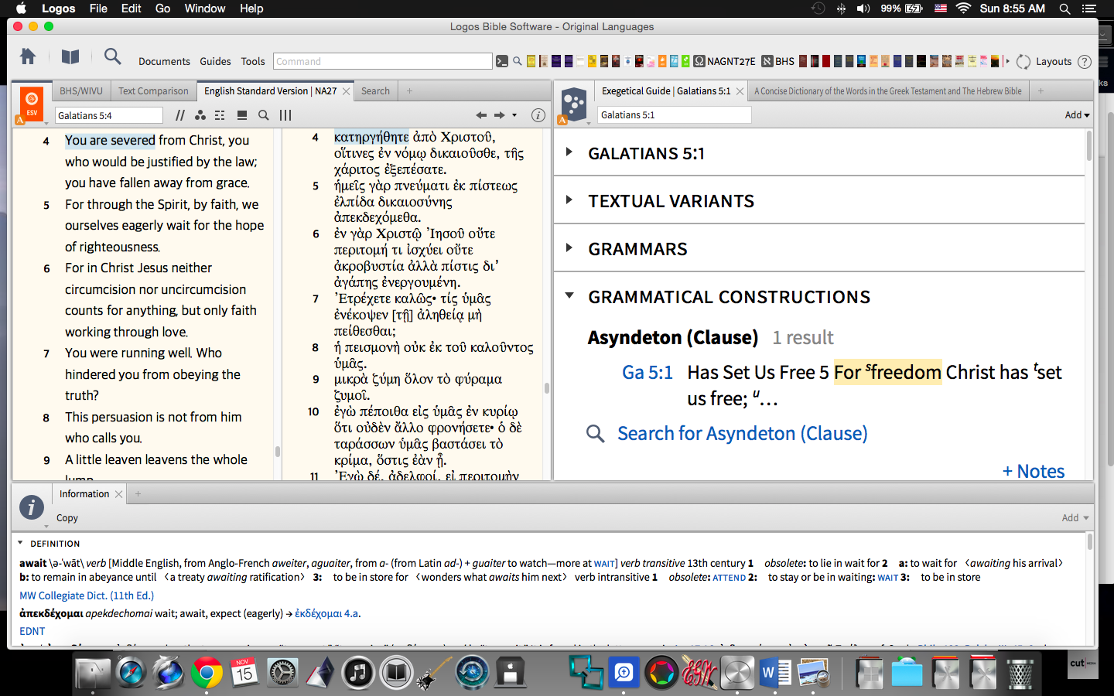Open the Go menu
Screen dimensions: 1114x696
(x=162, y=9)
